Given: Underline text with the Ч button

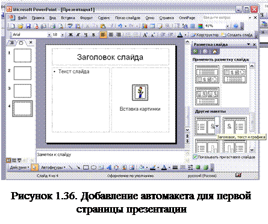Looking at the screenshot, I should click(86, 35).
